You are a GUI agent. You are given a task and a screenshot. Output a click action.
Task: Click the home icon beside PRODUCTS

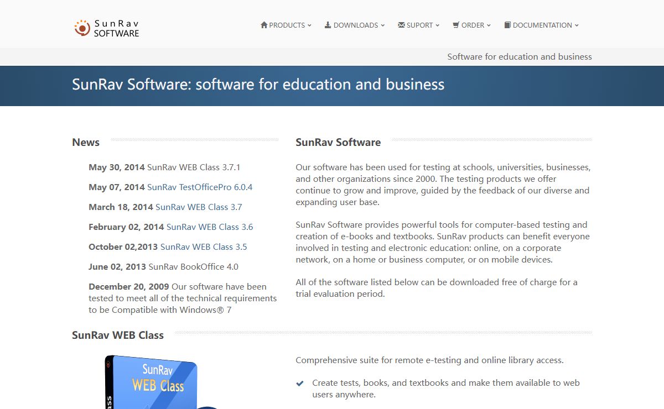[264, 25]
